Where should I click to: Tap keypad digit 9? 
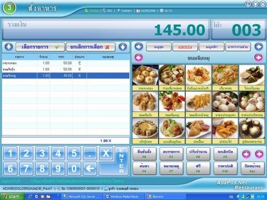tap(58, 169)
